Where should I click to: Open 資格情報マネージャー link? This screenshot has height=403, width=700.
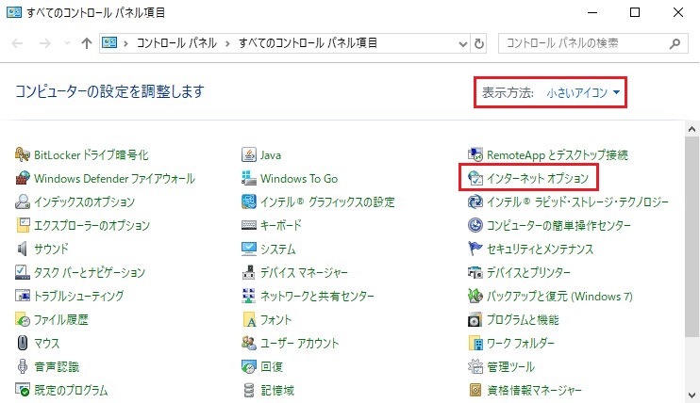click(x=534, y=390)
